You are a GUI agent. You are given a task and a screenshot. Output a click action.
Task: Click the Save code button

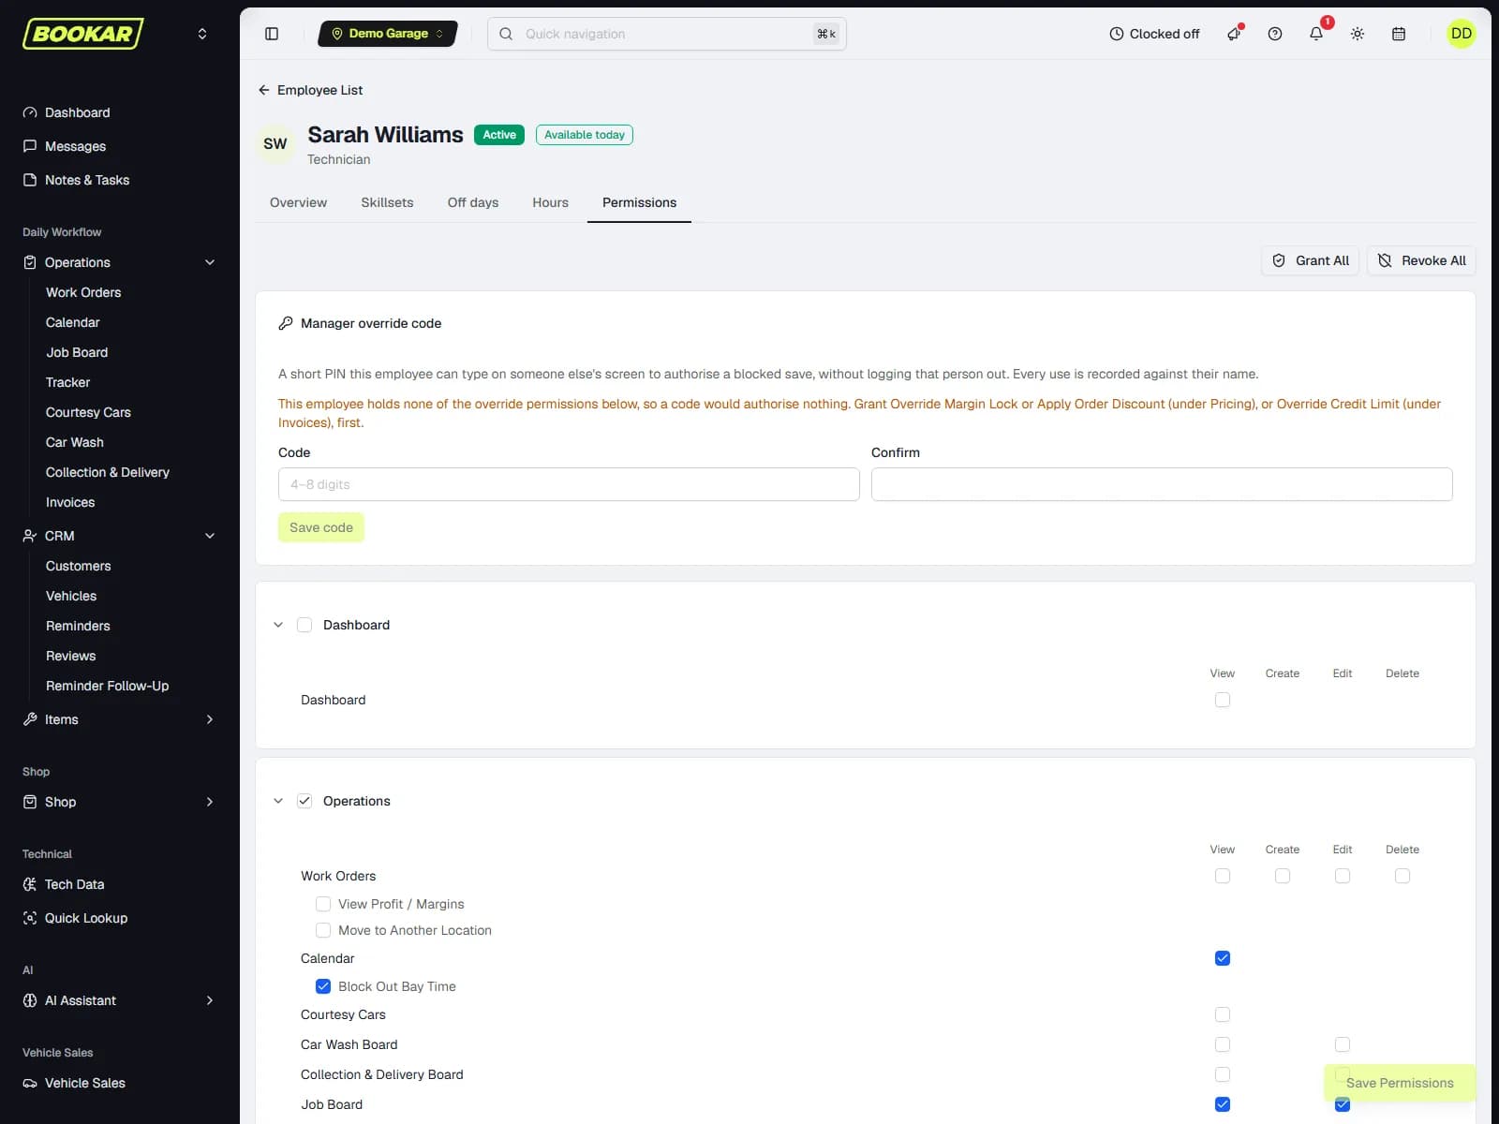pos(321,527)
